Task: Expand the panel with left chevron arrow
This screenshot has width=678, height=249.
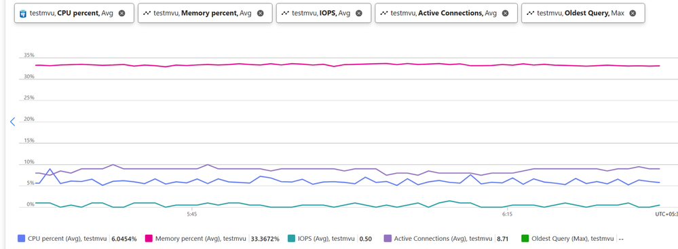Action: (12, 122)
